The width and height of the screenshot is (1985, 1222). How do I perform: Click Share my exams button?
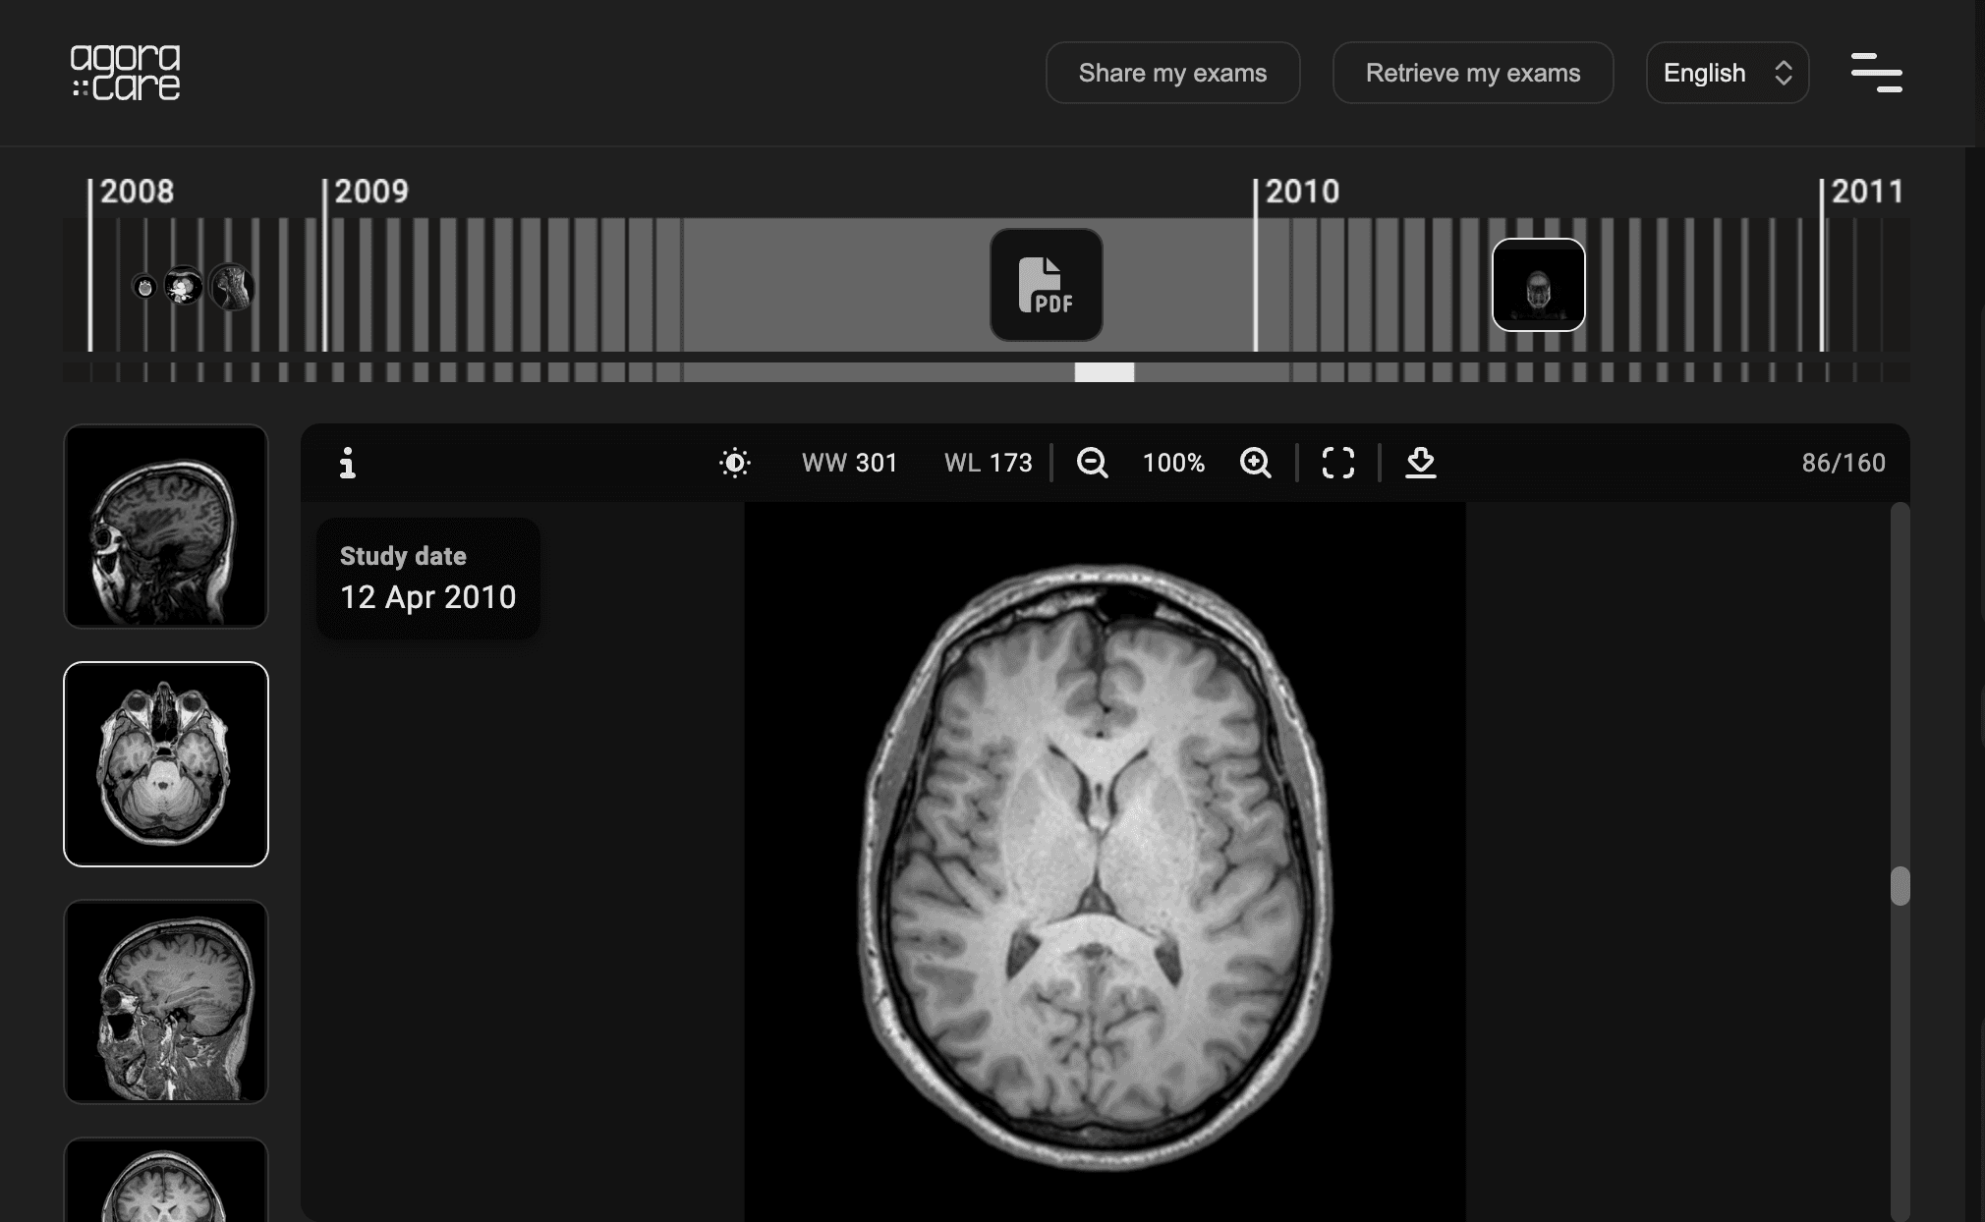[x=1172, y=73]
